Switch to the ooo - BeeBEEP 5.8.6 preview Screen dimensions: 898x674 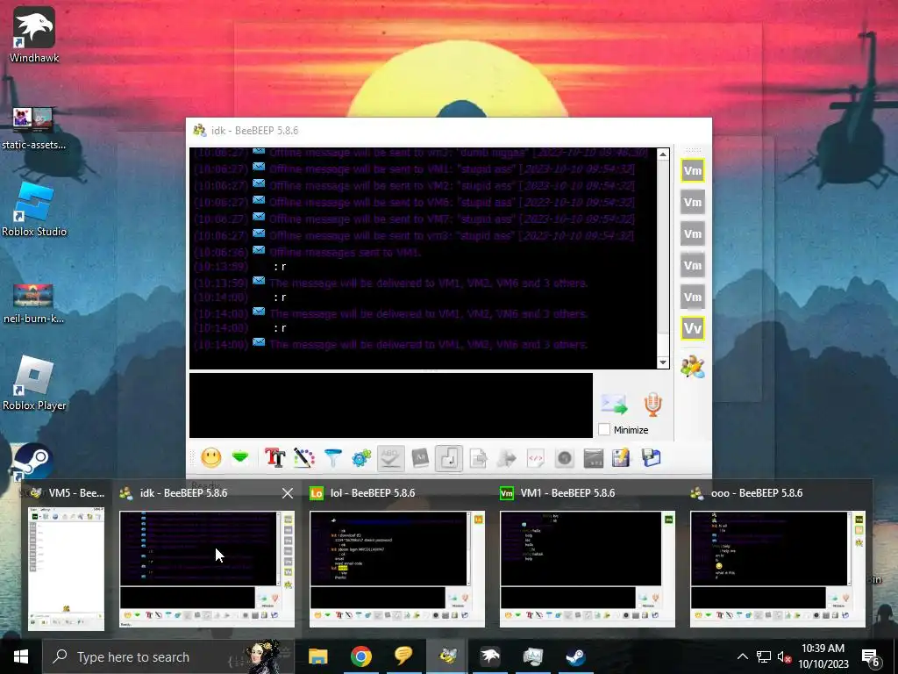(777, 569)
